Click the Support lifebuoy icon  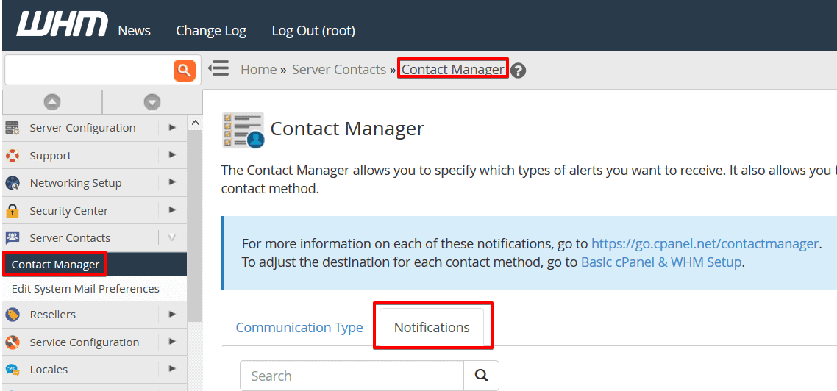click(13, 156)
